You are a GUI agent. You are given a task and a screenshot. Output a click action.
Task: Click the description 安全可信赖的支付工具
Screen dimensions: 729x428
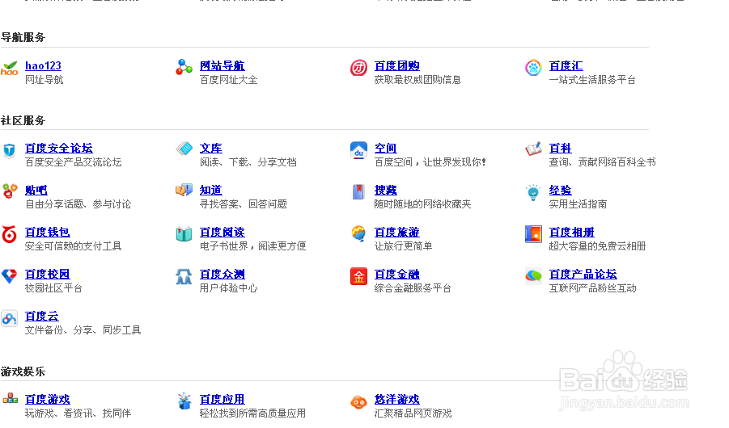click(x=73, y=246)
